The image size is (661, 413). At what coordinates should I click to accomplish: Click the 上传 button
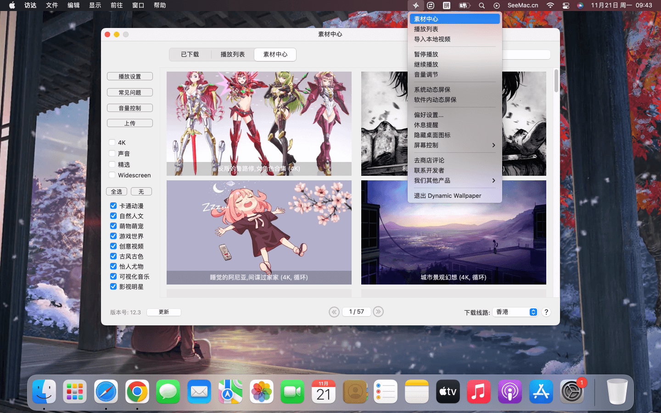tap(130, 123)
